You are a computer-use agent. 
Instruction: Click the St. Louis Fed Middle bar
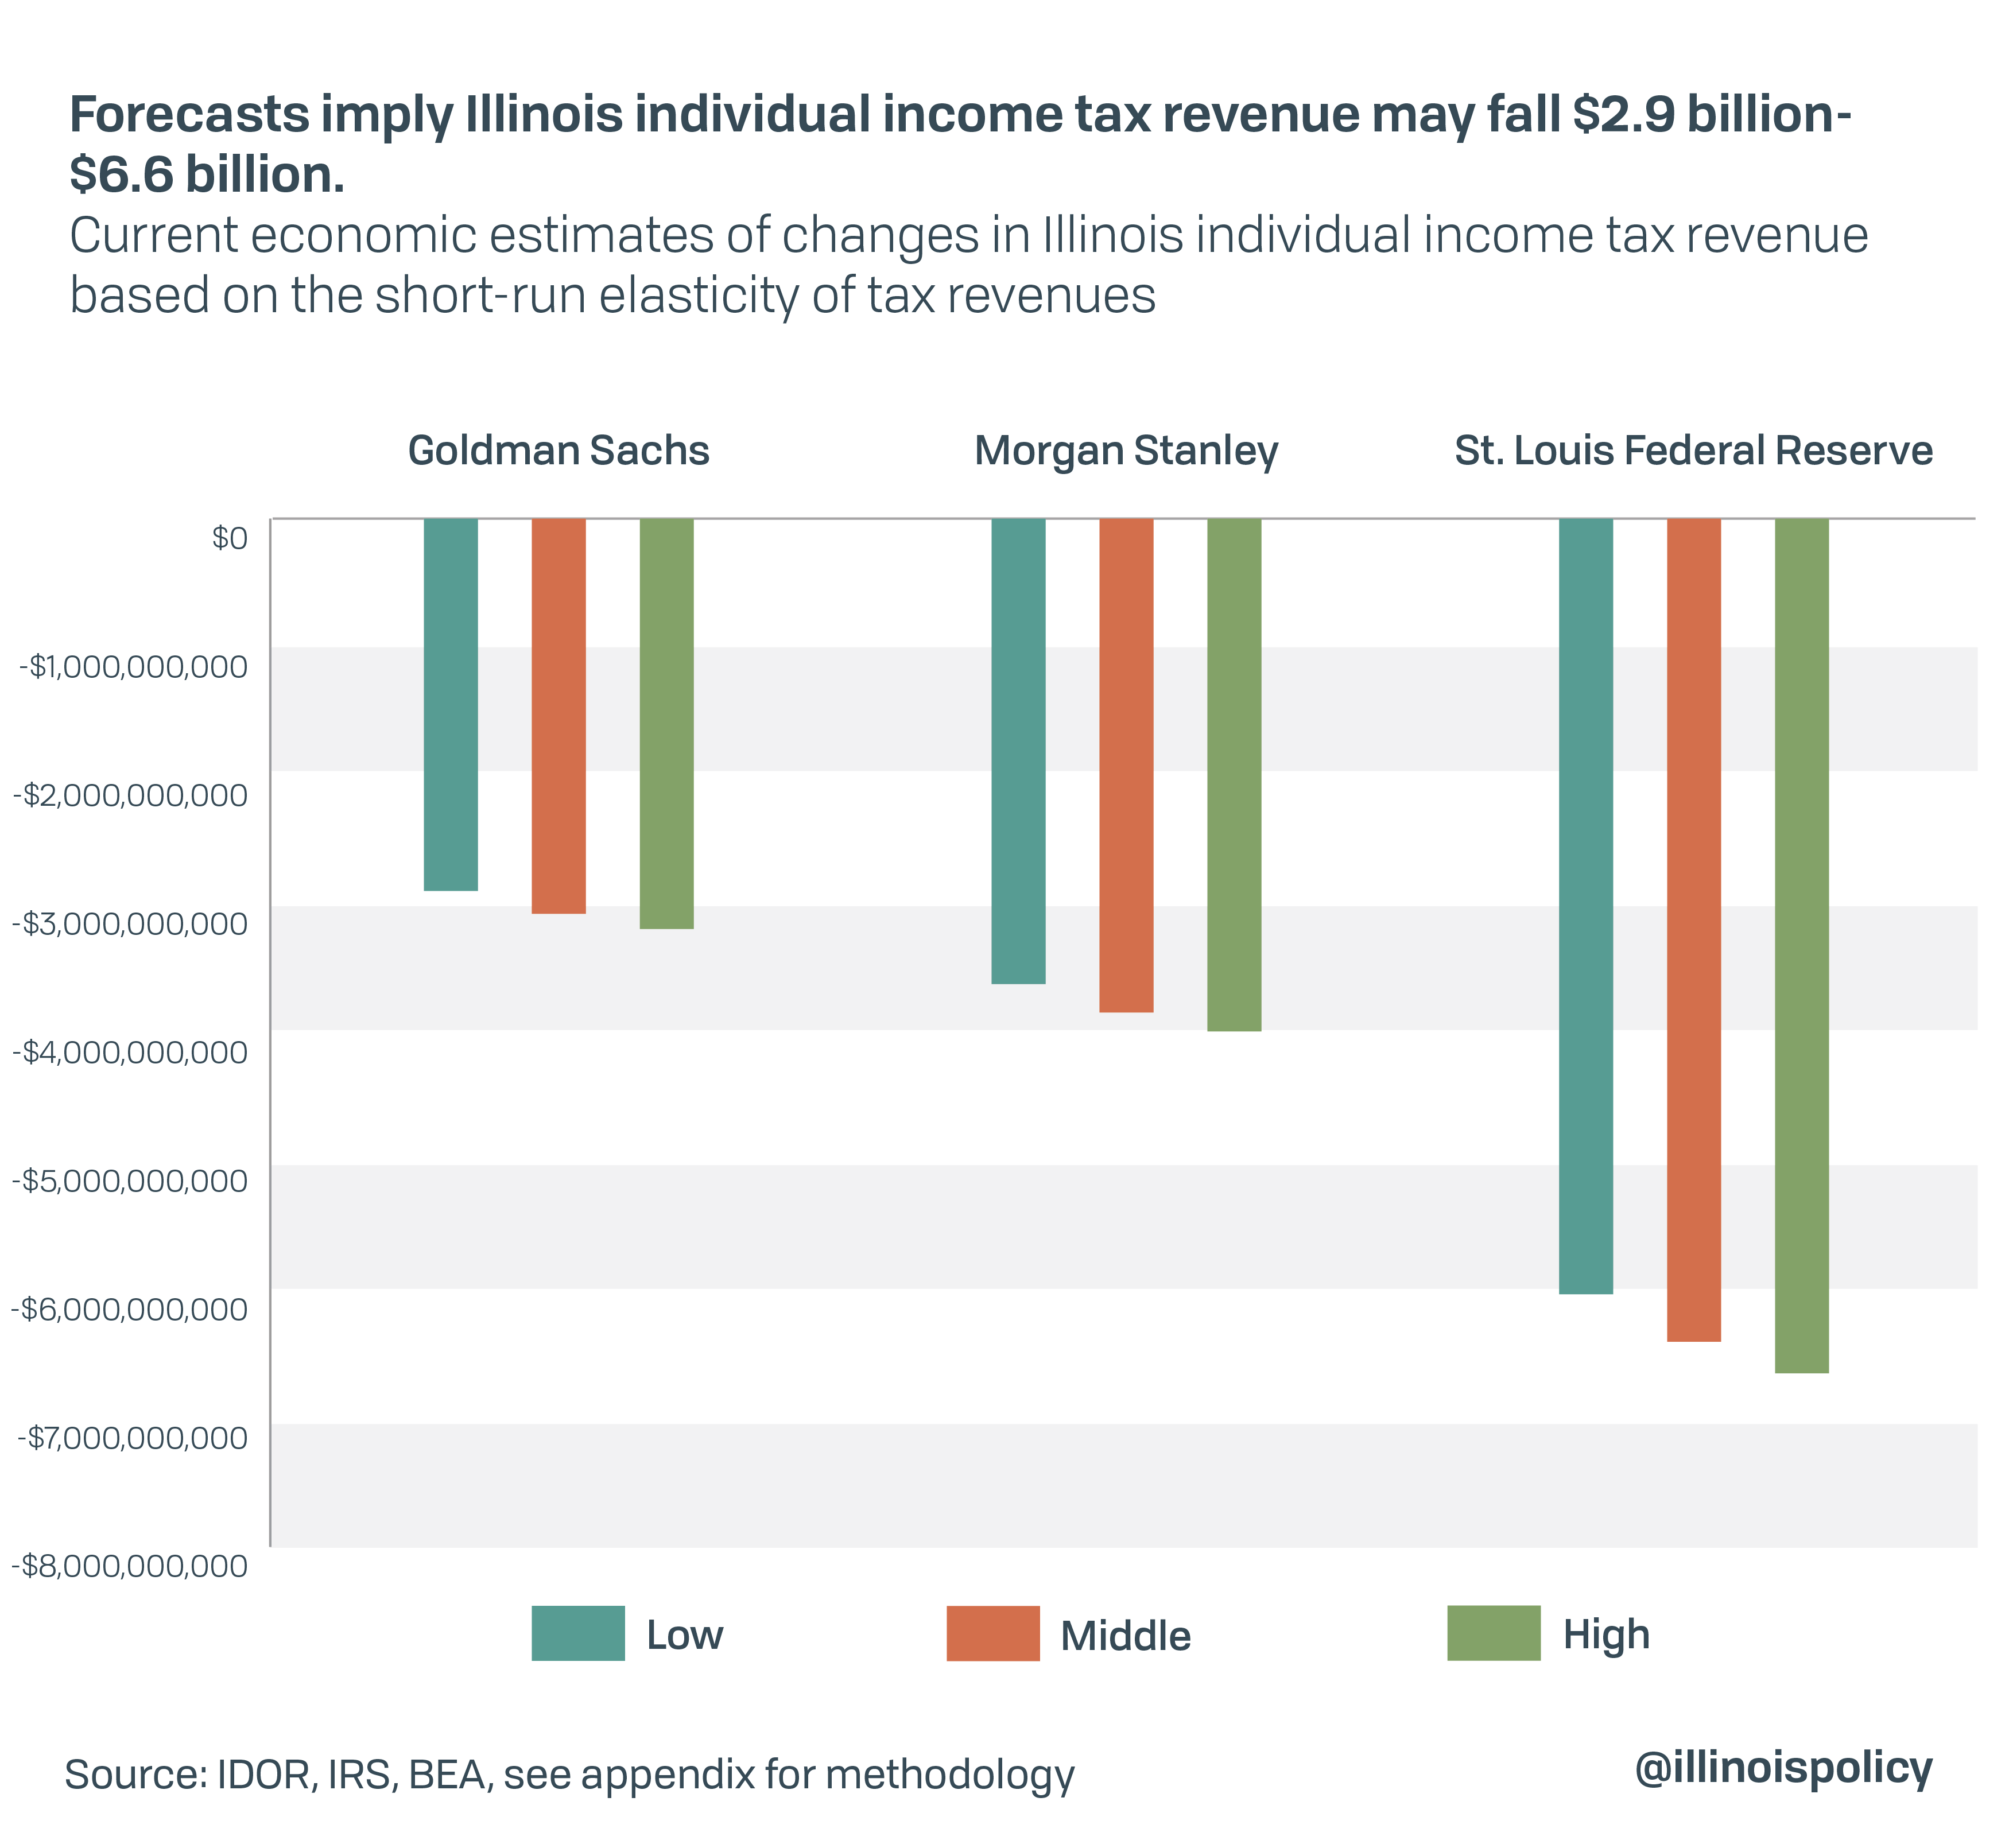point(1694,930)
